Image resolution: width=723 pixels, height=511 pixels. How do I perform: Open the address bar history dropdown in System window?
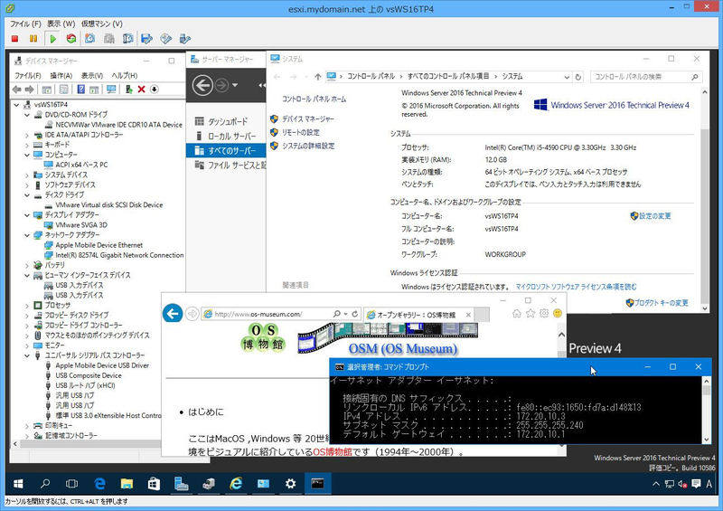568,77
